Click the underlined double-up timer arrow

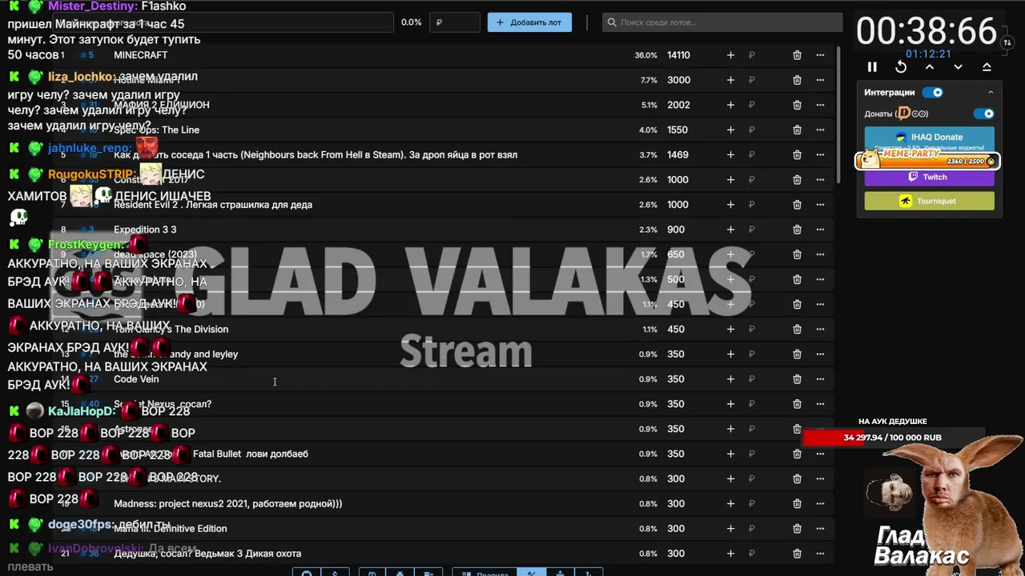987,67
